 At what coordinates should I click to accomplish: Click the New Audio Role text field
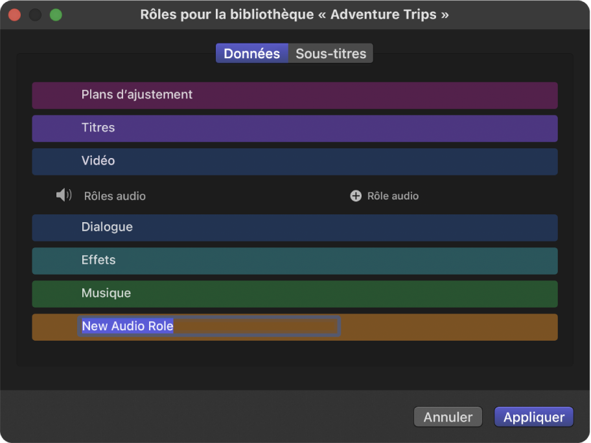[x=209, y=326]
